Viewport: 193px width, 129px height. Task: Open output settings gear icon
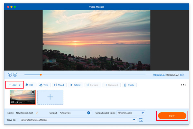tap(88, 113)
